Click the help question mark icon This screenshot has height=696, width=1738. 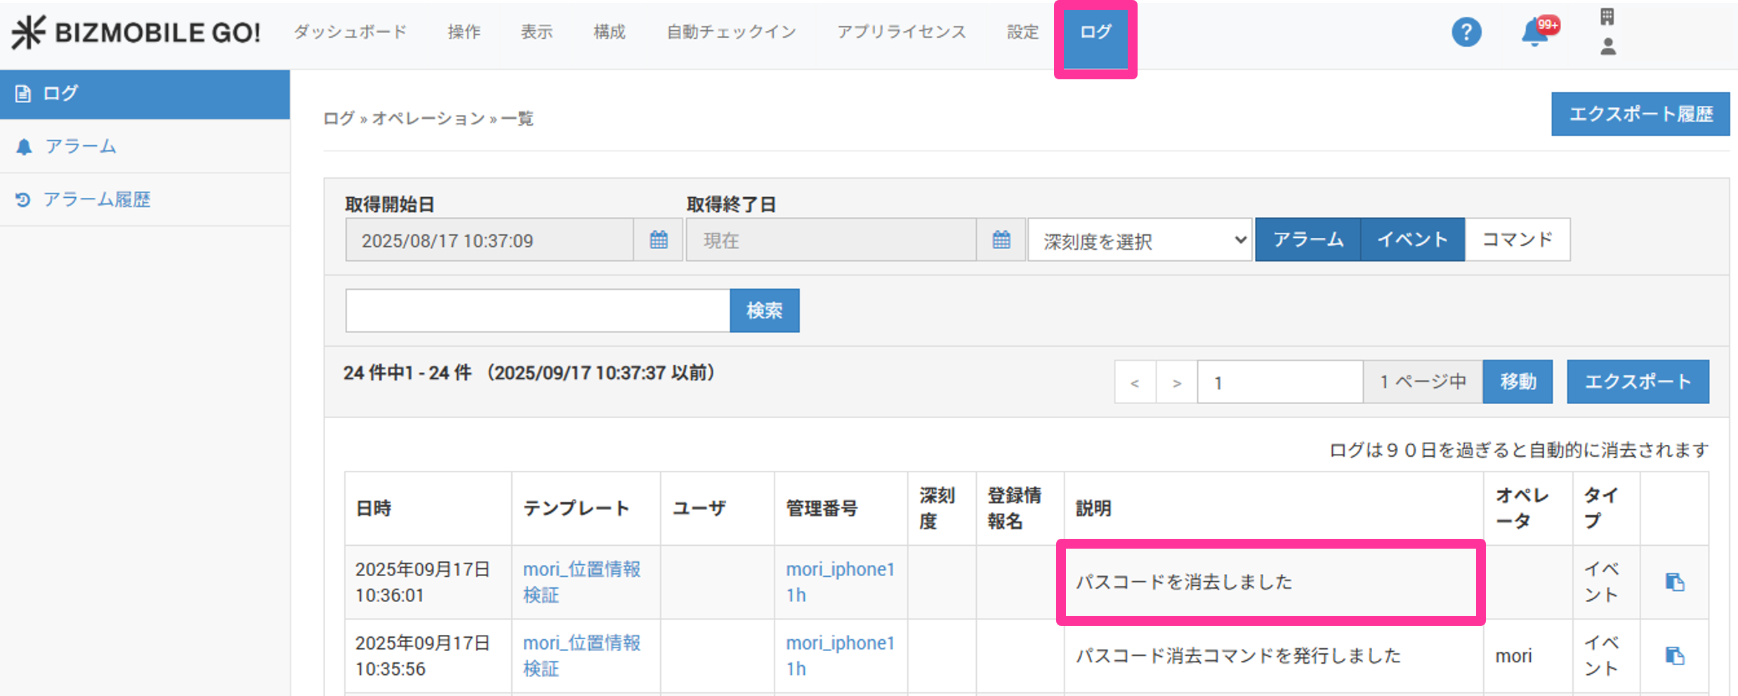1466,32
